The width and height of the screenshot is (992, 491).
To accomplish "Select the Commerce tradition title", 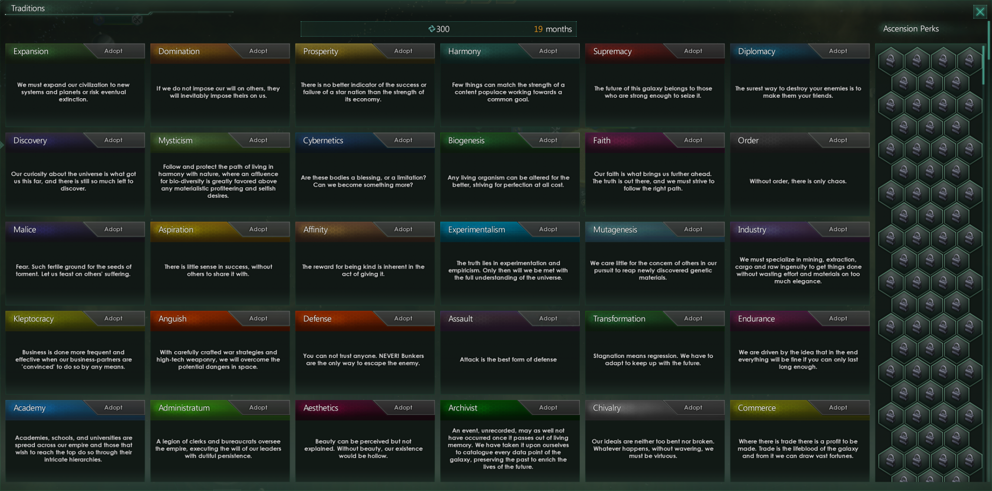I will 757,408.
